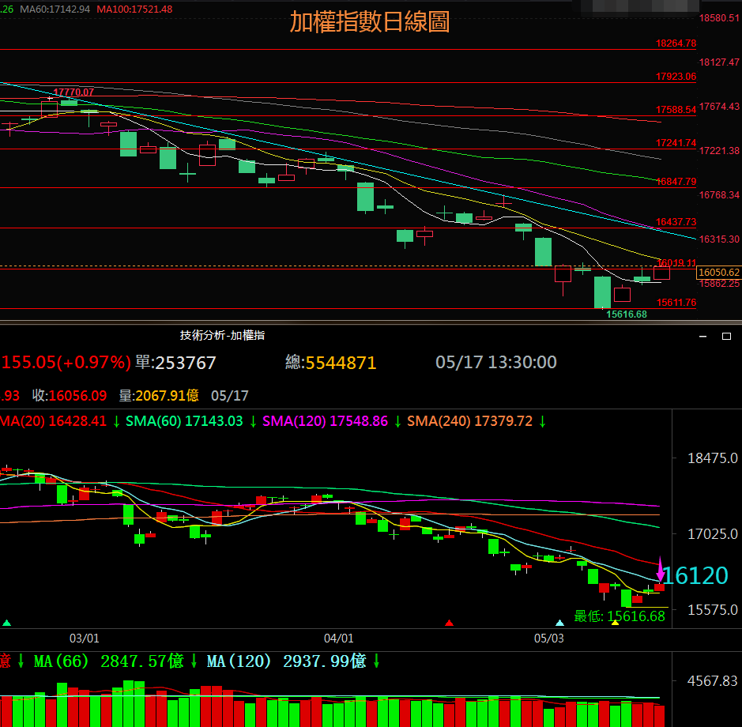Click the 17770.07 high price label
This screenshot has height=727, width=742.
[73, 92]
